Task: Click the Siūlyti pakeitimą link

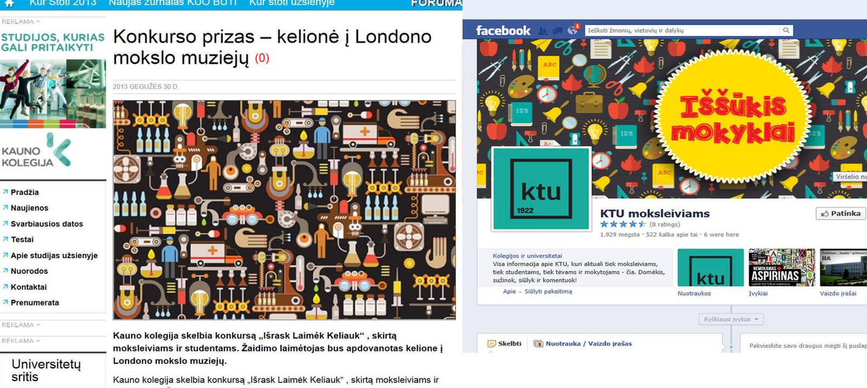Action: [548, 292]
